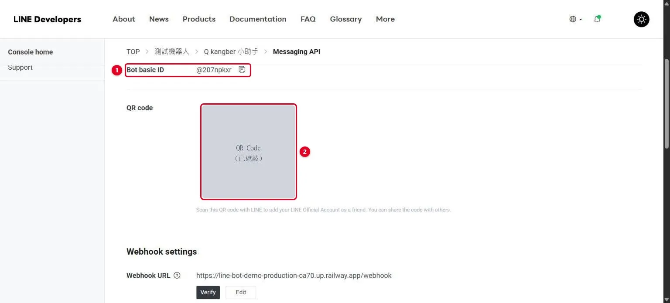Open Support in the sidebar
Screen dimensions: 670x303
point(20,68)
